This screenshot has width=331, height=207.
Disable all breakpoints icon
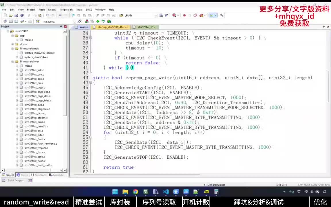point(195,15)
